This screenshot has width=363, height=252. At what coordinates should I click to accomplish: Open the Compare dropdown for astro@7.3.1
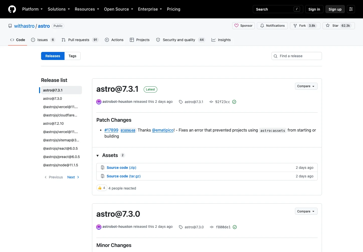(x=306, y=86)
